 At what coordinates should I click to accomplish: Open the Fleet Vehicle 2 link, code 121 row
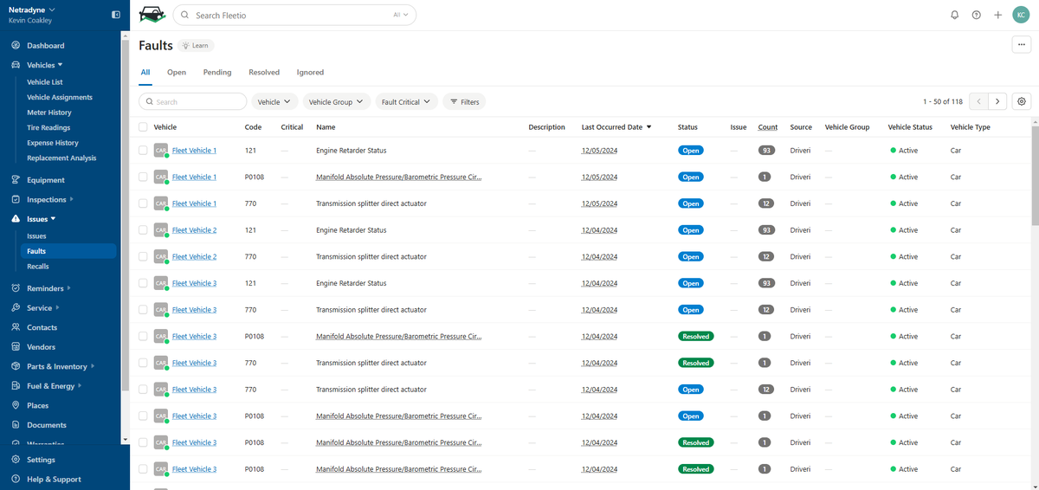[194, 230]
